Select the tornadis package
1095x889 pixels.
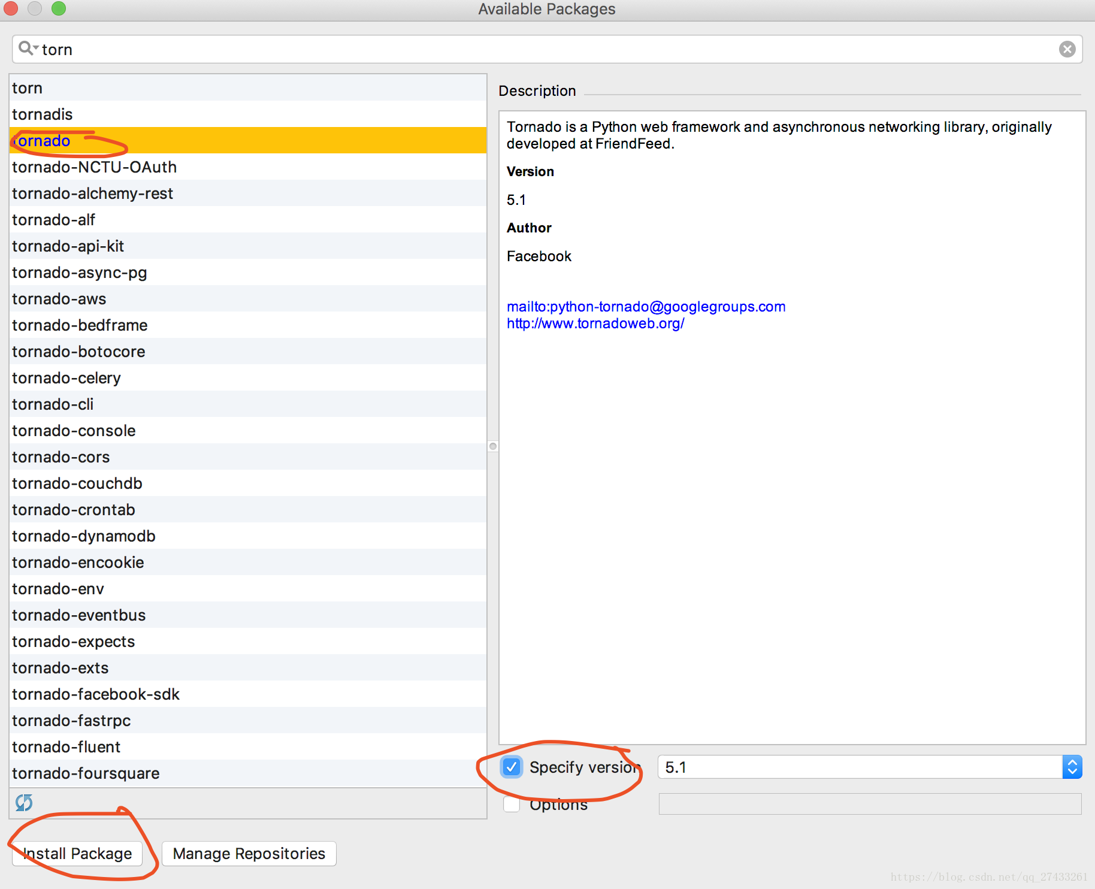[x=248, y=114]
